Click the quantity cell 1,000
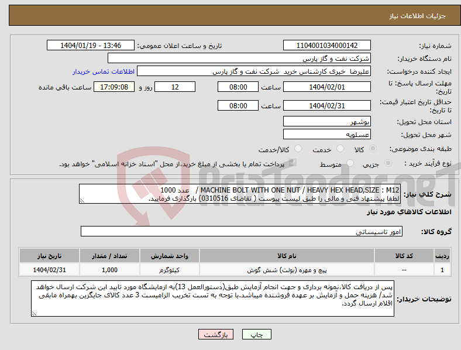The image size is (461, 350). pyautogui.click(x=109, y=270)
